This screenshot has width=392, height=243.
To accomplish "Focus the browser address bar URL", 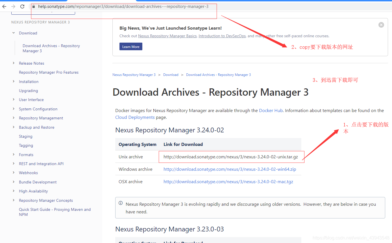I will [x=123, y=6].
